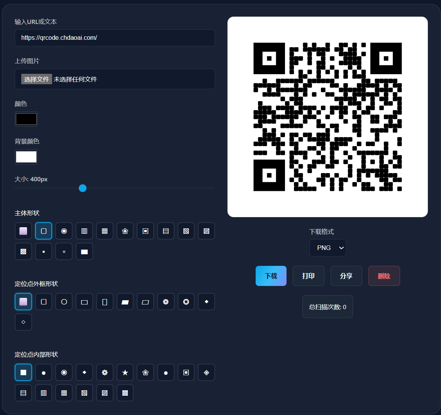Select vertical stripes body shape under 主体形状
The image size is (441, 415).
(84, 231)
